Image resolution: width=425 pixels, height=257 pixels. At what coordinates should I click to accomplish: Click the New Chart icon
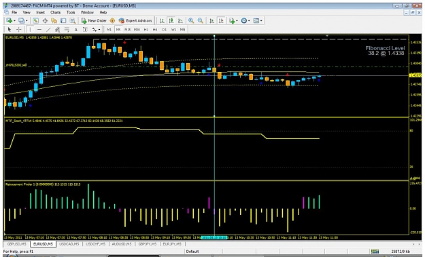pos(10,20)
